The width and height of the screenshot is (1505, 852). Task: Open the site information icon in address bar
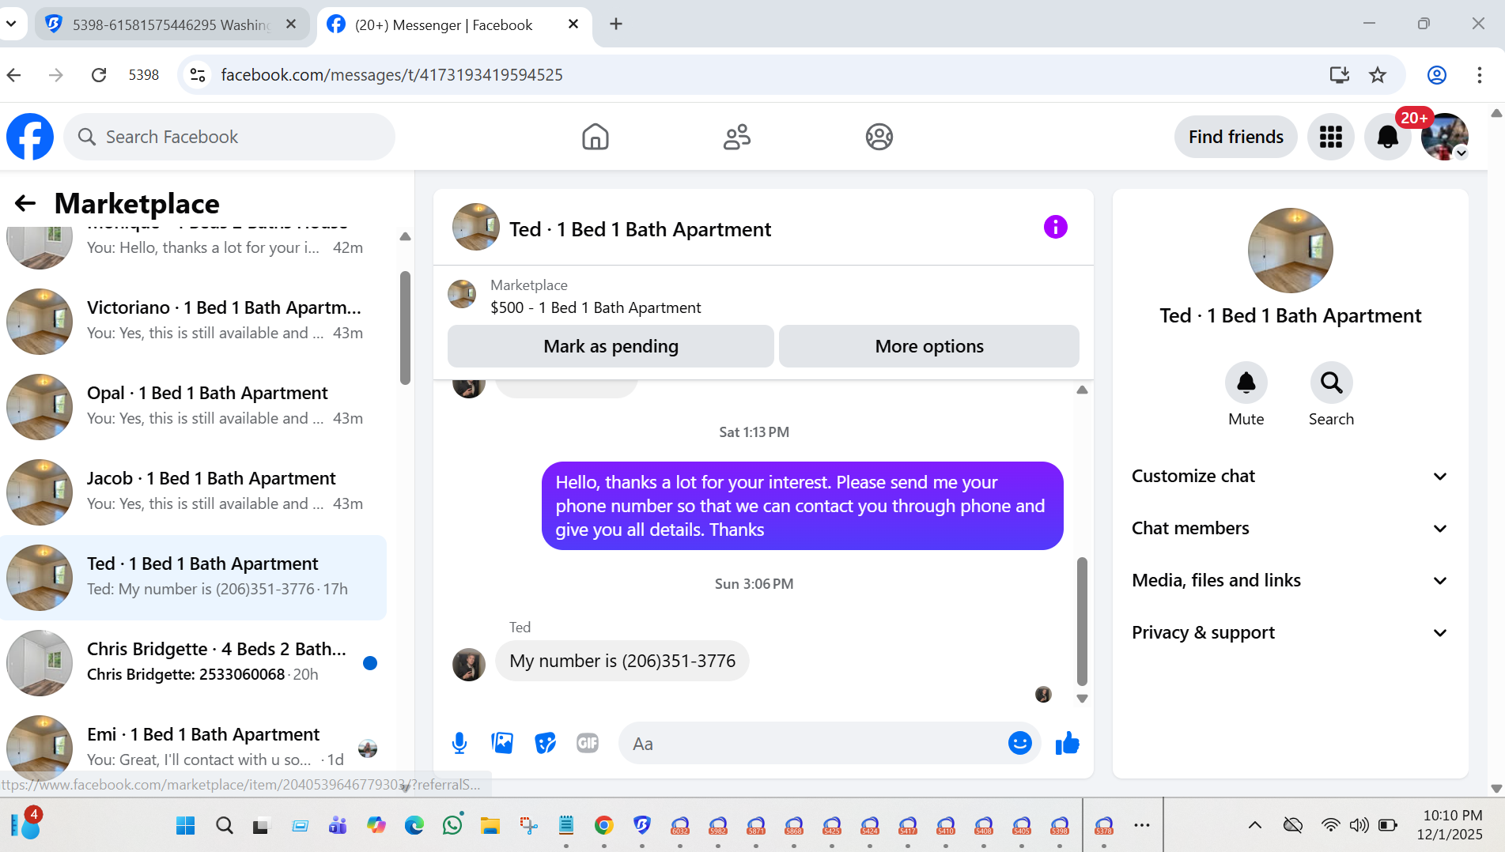coord(198,75)
